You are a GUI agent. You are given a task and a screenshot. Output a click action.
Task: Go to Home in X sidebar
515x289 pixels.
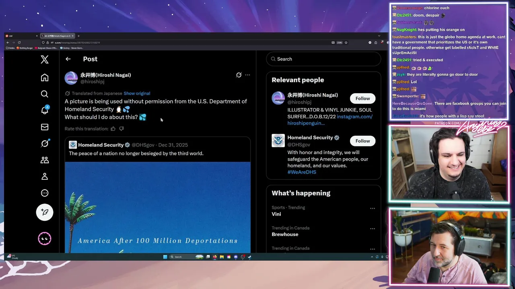point(45,77)
